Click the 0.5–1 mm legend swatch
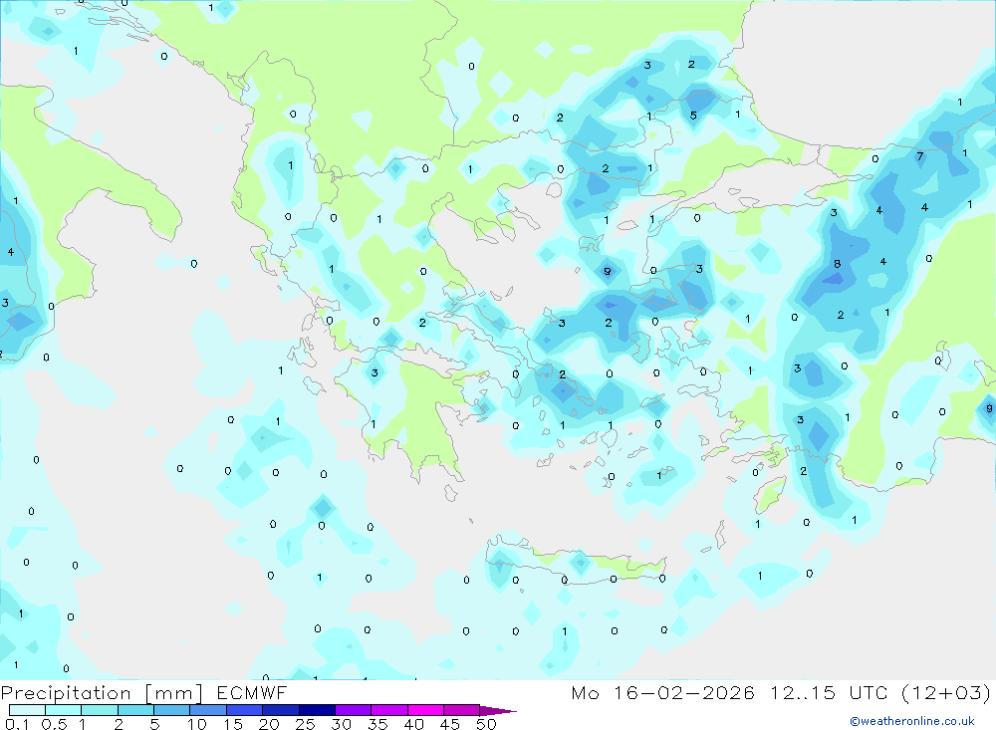996x730 pixels. (x=64, y=710)
